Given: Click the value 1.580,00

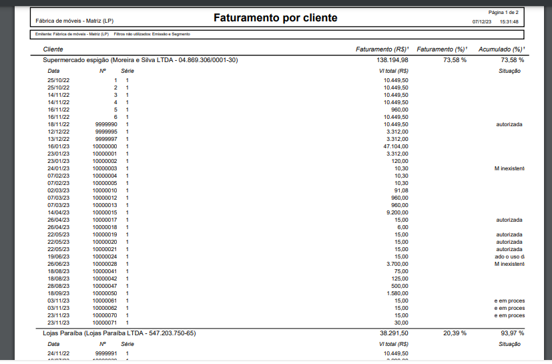Looking at the screenshot, I should coord(397,294).
